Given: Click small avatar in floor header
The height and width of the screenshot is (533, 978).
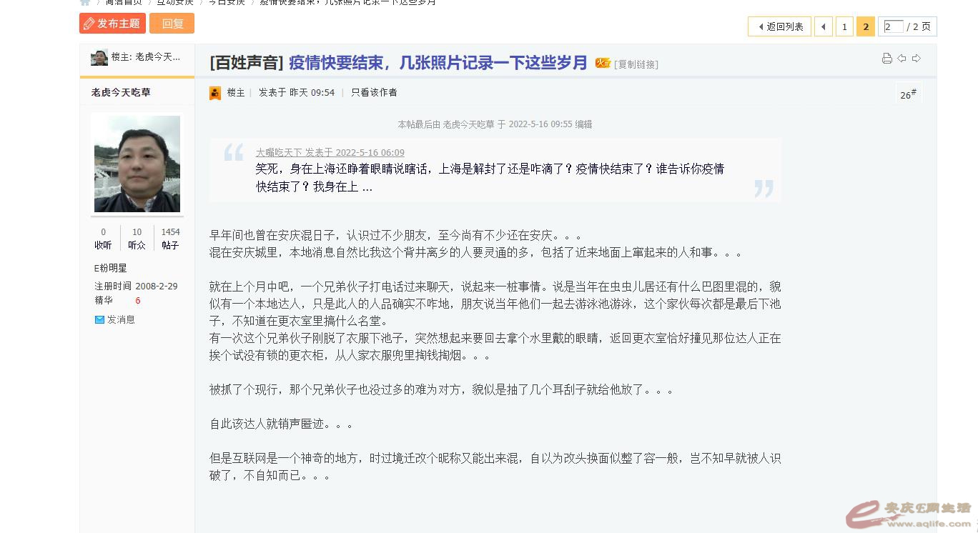Looking at the screenshot, I should [99, 57].
